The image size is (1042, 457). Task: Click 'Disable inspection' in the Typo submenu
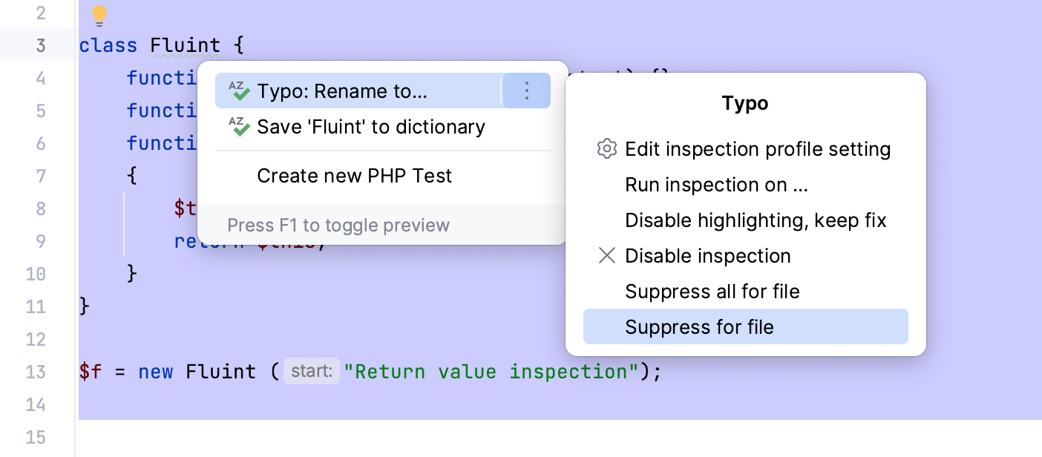707,255
